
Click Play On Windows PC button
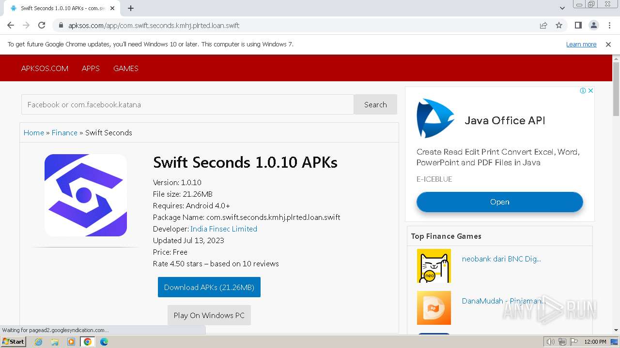pyautogui.click(x=209, y=315)
